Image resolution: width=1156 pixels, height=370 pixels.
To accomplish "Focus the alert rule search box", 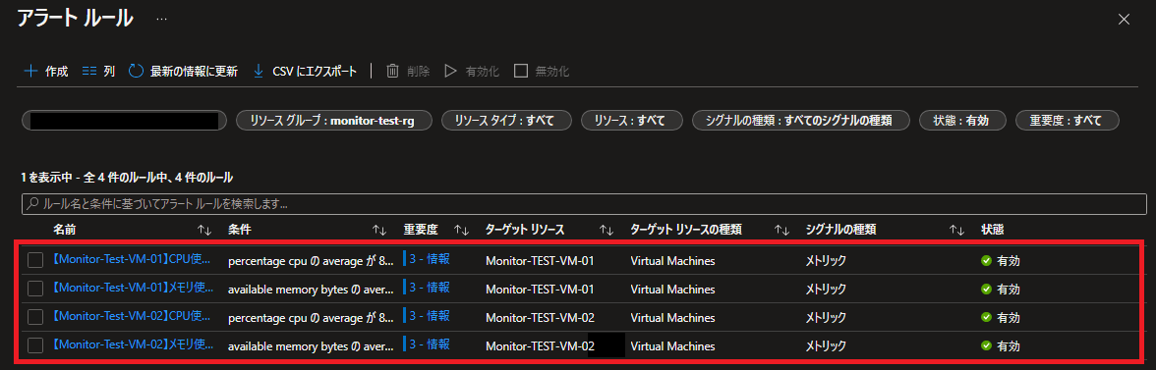I will (x=584, y=204).
